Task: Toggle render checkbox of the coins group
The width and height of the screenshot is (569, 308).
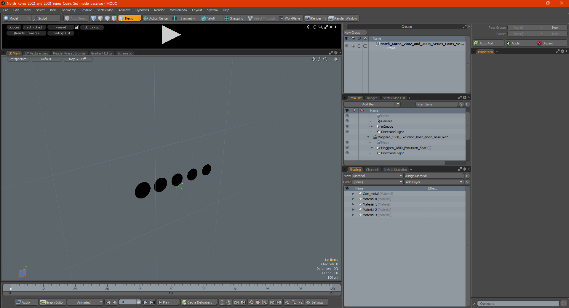Action: tap(353, 46)
